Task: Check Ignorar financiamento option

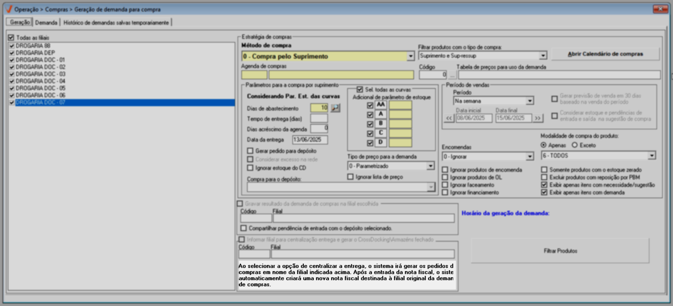Action: (x=445, y=192)
